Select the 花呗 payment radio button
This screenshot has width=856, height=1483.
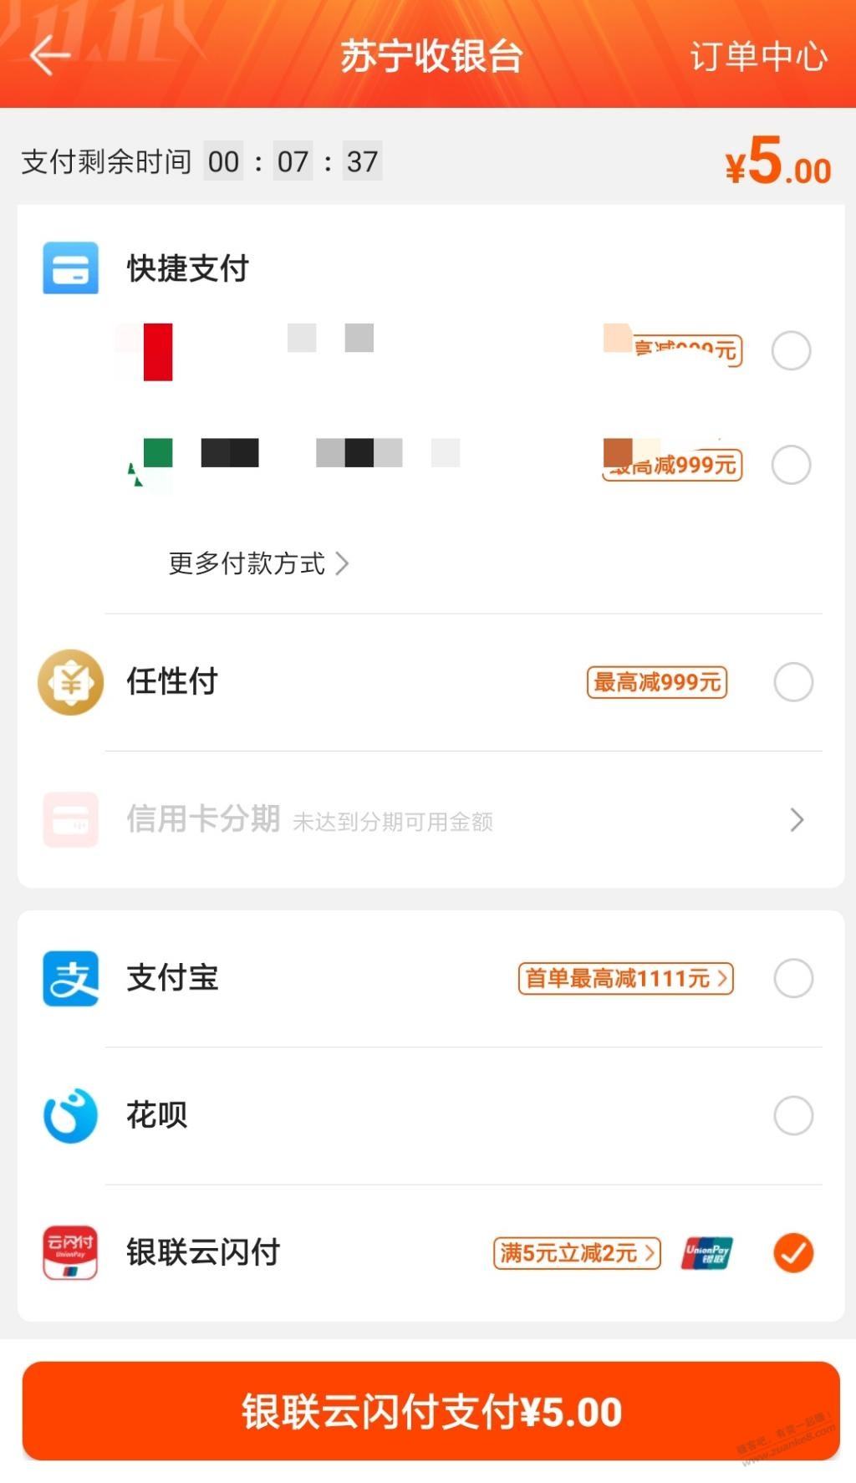pyautogui.click(x=793, y=1115)
